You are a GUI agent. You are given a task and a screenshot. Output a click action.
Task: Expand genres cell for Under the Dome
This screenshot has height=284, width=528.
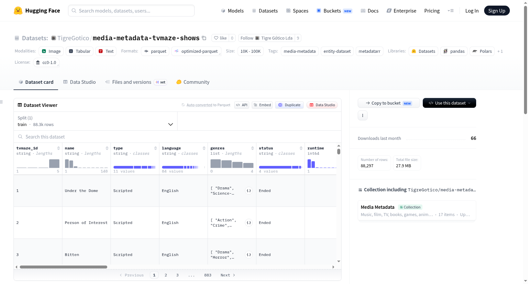[x=249, y=191]
